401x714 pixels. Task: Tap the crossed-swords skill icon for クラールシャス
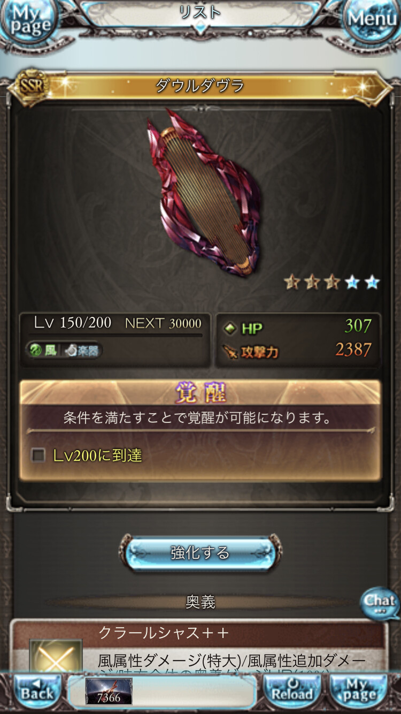(56, 657)
